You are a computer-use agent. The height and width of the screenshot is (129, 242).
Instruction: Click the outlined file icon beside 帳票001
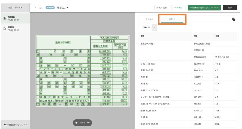pos(5,29)
